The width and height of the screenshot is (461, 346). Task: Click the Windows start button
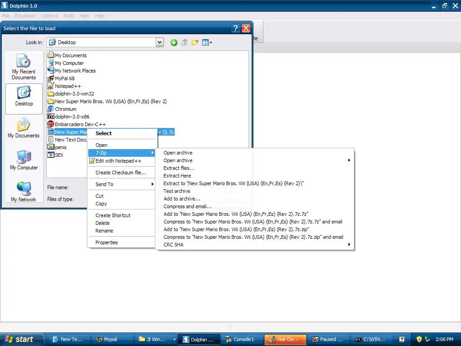(22, 339)
